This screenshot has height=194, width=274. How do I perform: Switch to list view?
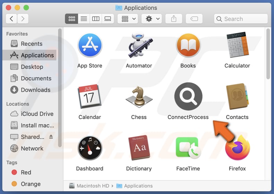tap(84, 19)
